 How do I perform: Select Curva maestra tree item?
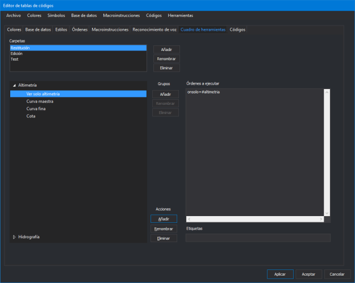(x=39, y=101)
